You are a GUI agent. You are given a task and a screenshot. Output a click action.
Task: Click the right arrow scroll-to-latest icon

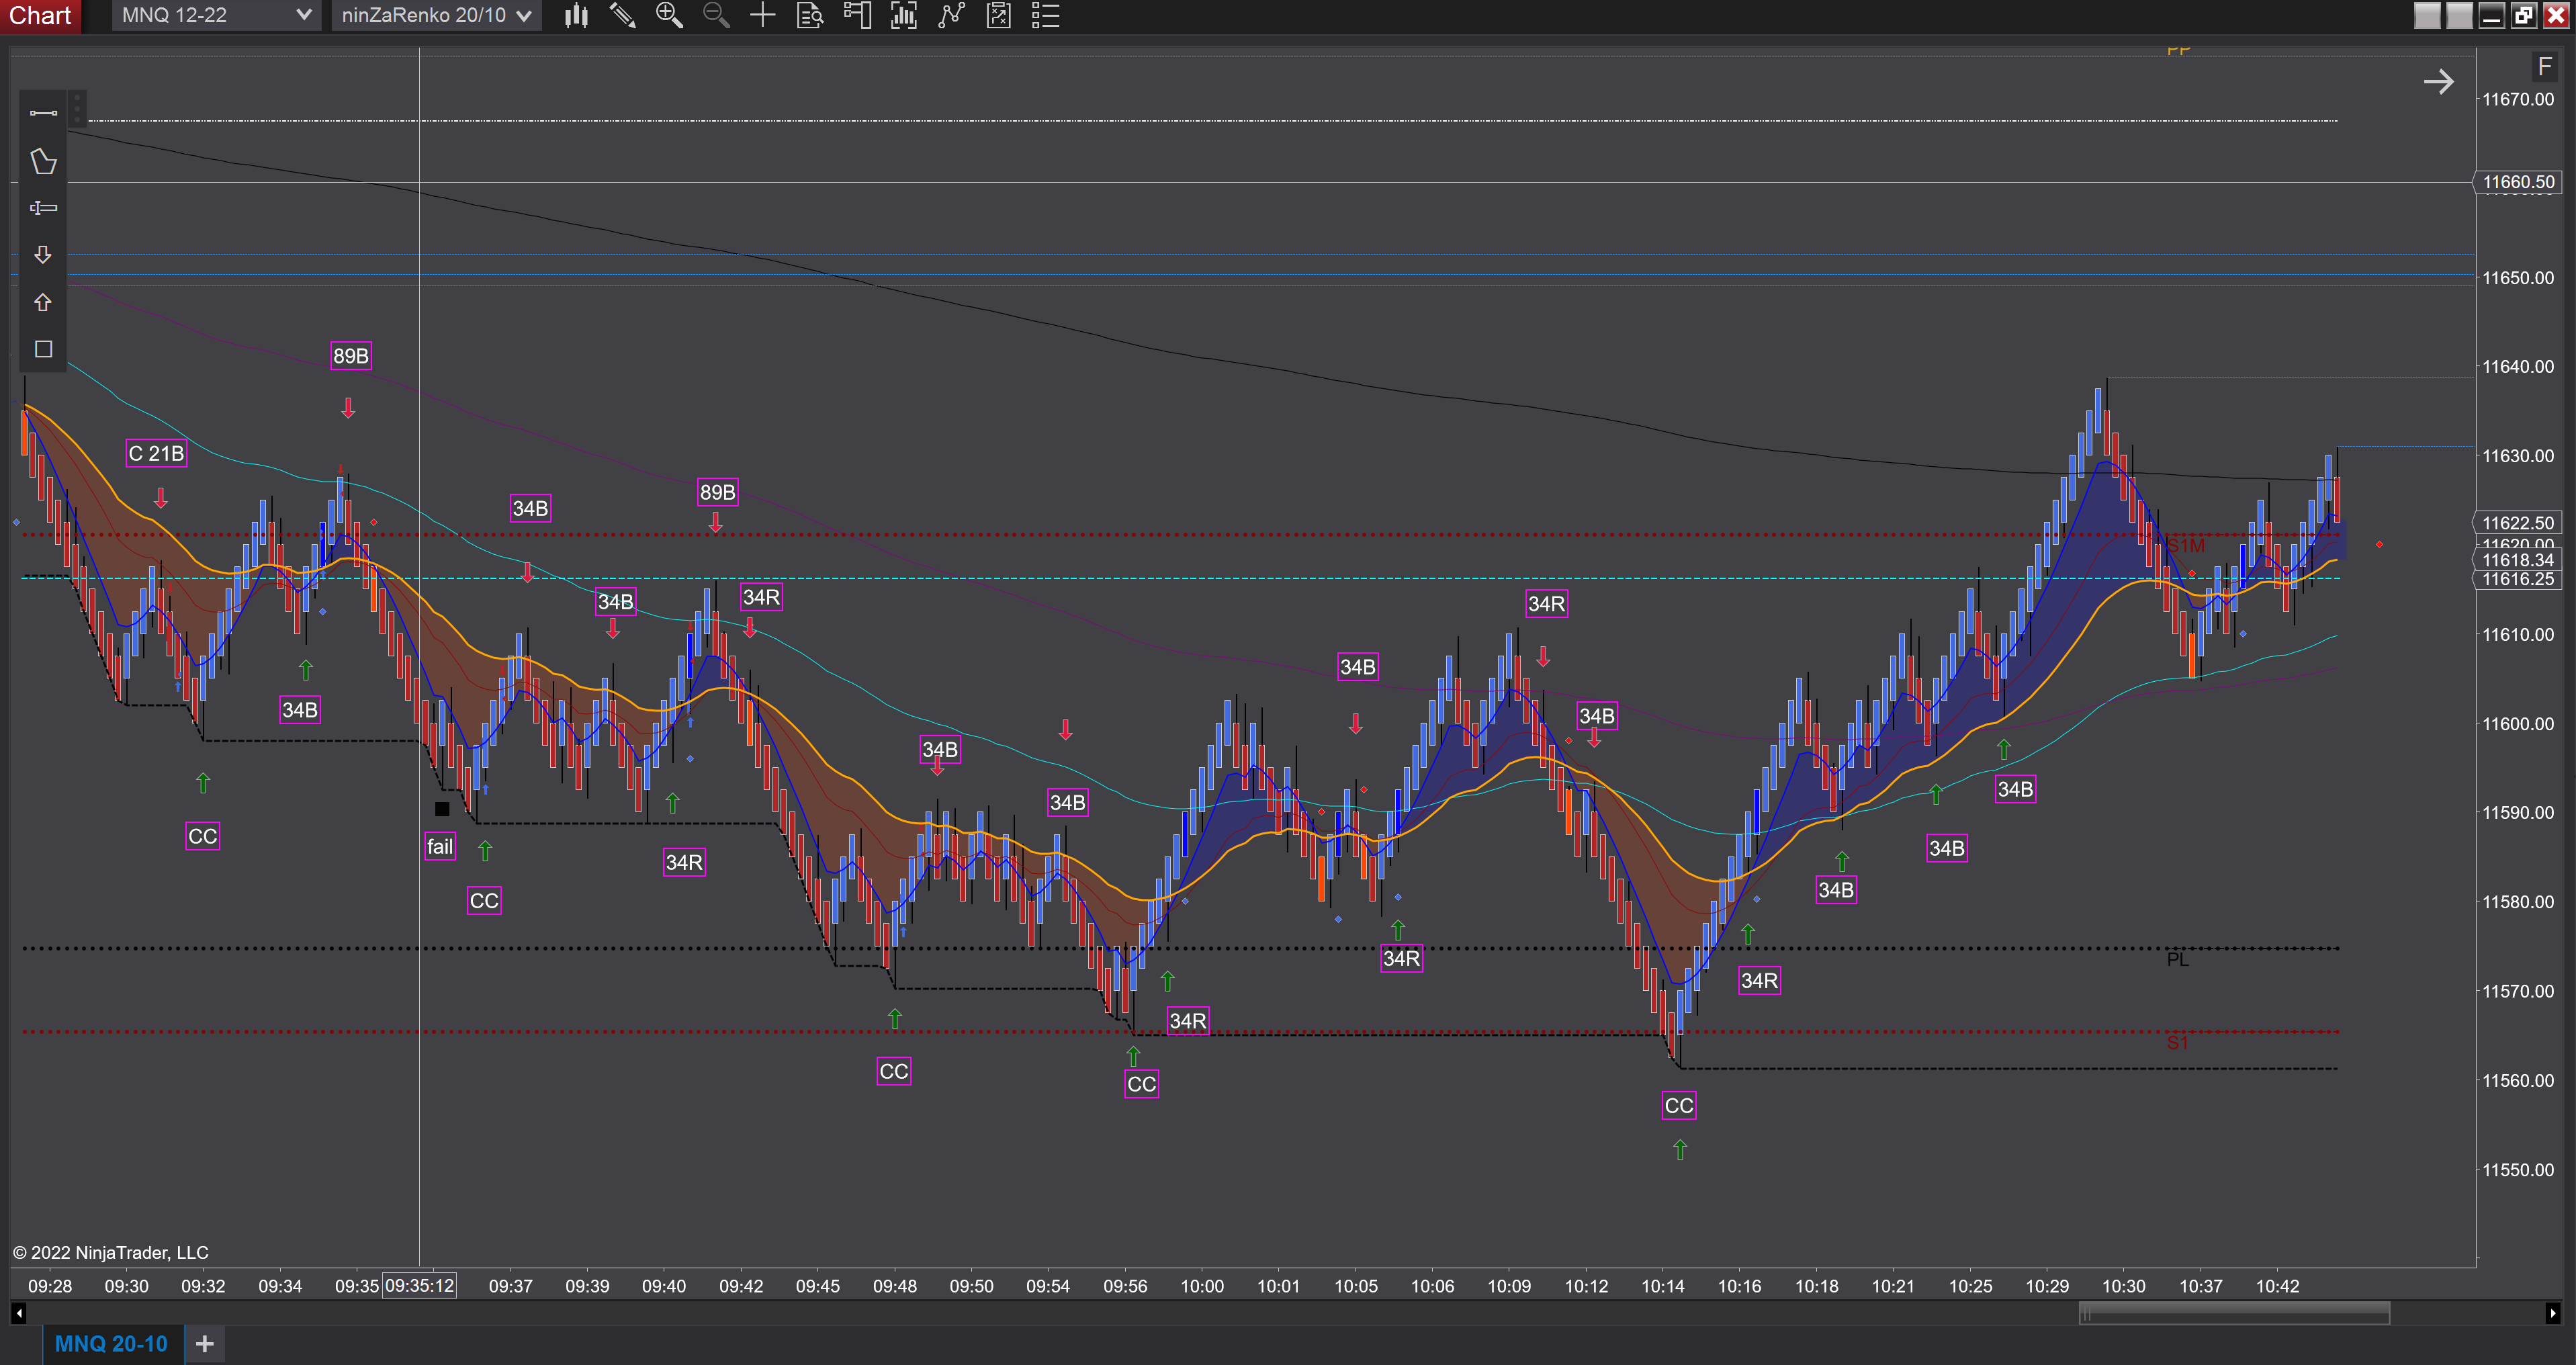click(x=2439, y=81)
